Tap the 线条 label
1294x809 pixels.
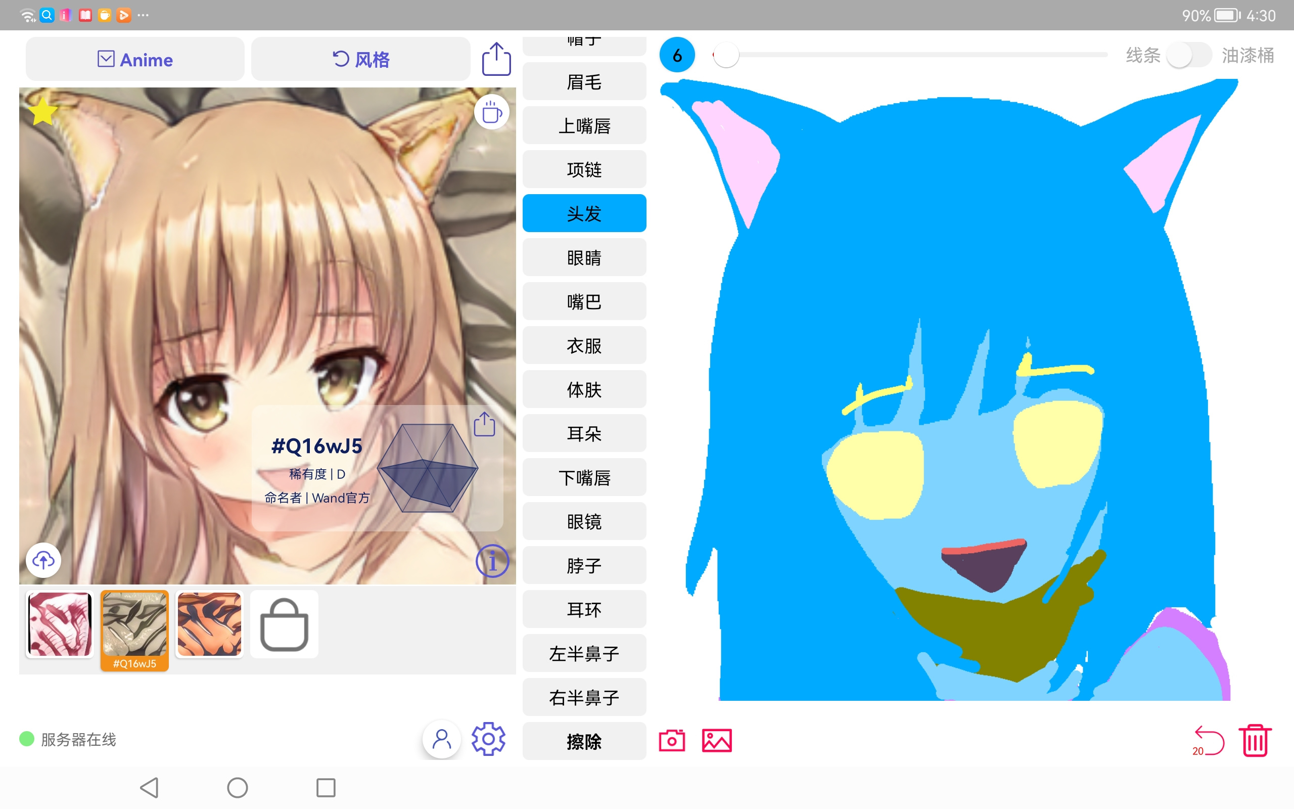pyautogui.click(x=1143, y=55)
